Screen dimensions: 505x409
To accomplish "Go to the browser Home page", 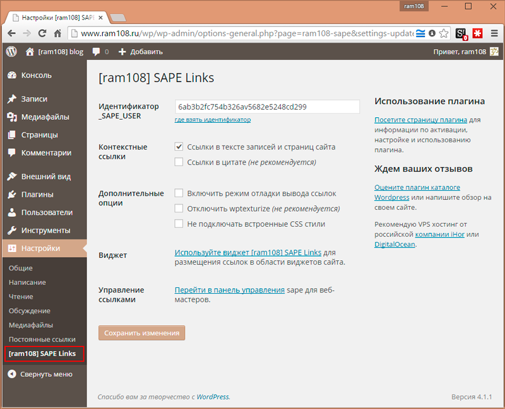I will [57, 33].
